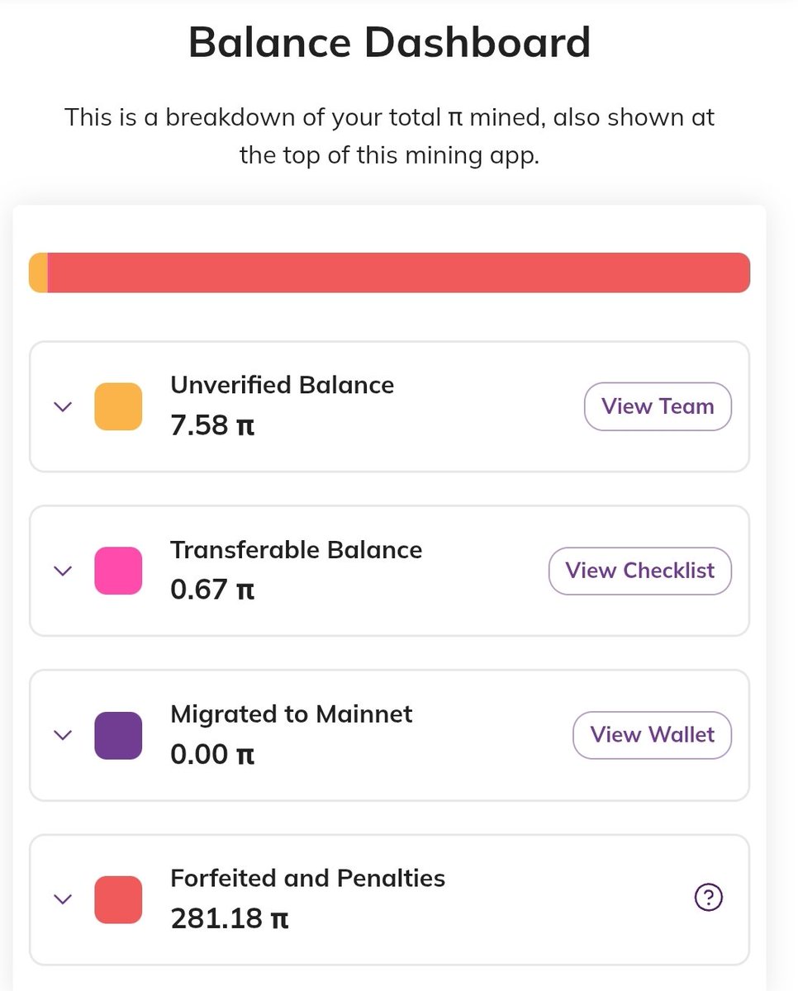The height and width of the screenshot is (991, 798).
Task: Expand the Forfeited and Penalties chevron
Action: tap(63, 899)
